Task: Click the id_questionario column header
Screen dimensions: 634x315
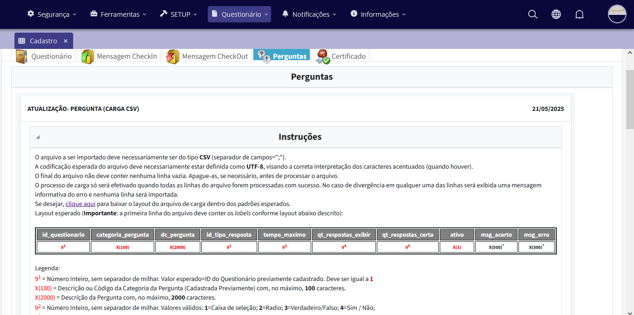Action: coord(63,234)
